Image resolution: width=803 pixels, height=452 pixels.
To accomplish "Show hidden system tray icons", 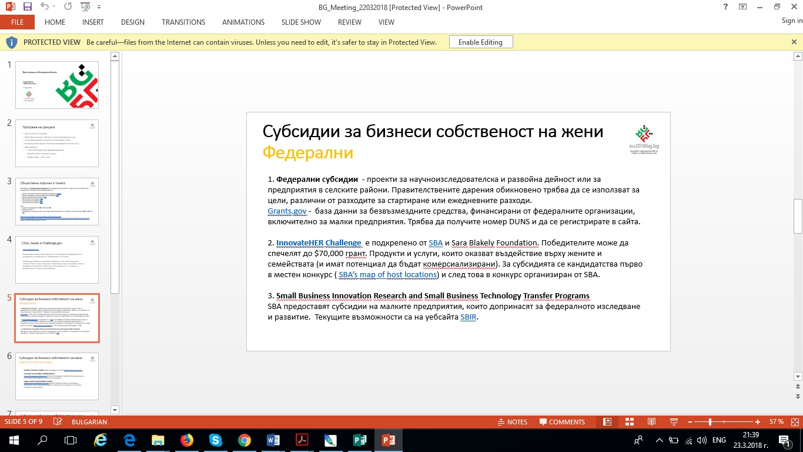I will click(x=660, y=440).
